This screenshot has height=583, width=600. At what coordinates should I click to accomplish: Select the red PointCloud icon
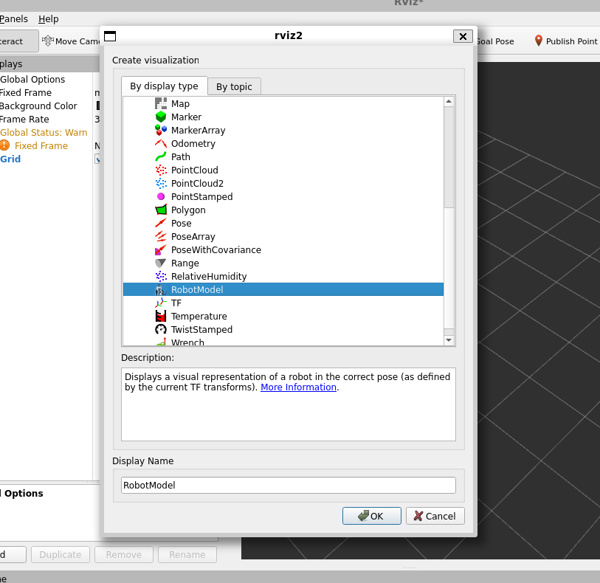161,170
